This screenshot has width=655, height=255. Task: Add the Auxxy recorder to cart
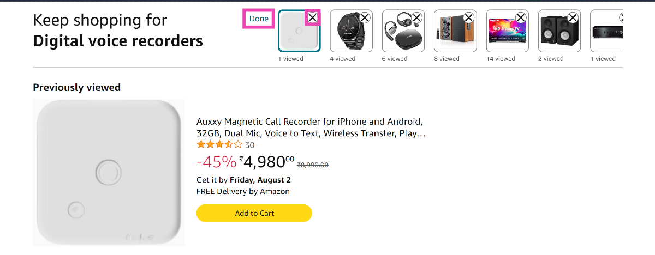click(254, 213)
